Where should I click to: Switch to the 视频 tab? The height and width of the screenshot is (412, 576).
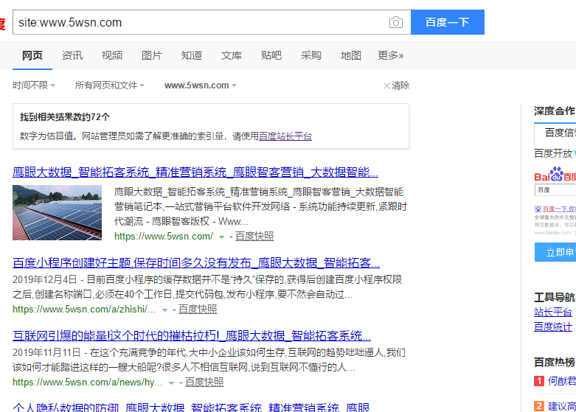(112, 55)
